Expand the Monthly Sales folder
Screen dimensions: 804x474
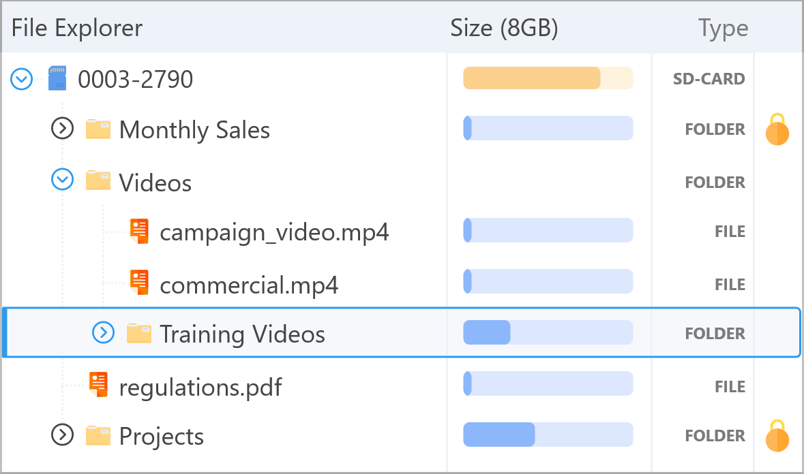(x=63, y=129)
